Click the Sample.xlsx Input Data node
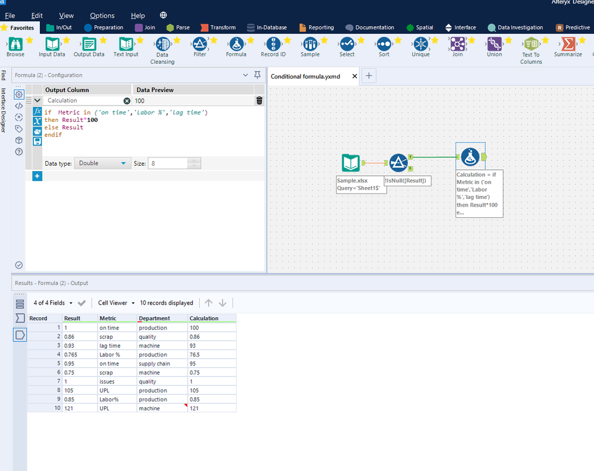 pyautogui.click(x=351, y=163)
